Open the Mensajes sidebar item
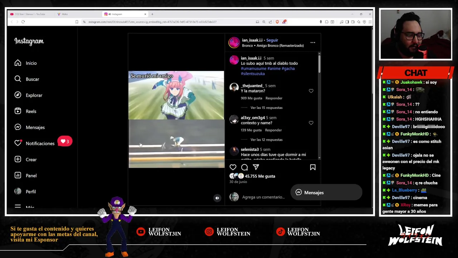 [29, 127]
